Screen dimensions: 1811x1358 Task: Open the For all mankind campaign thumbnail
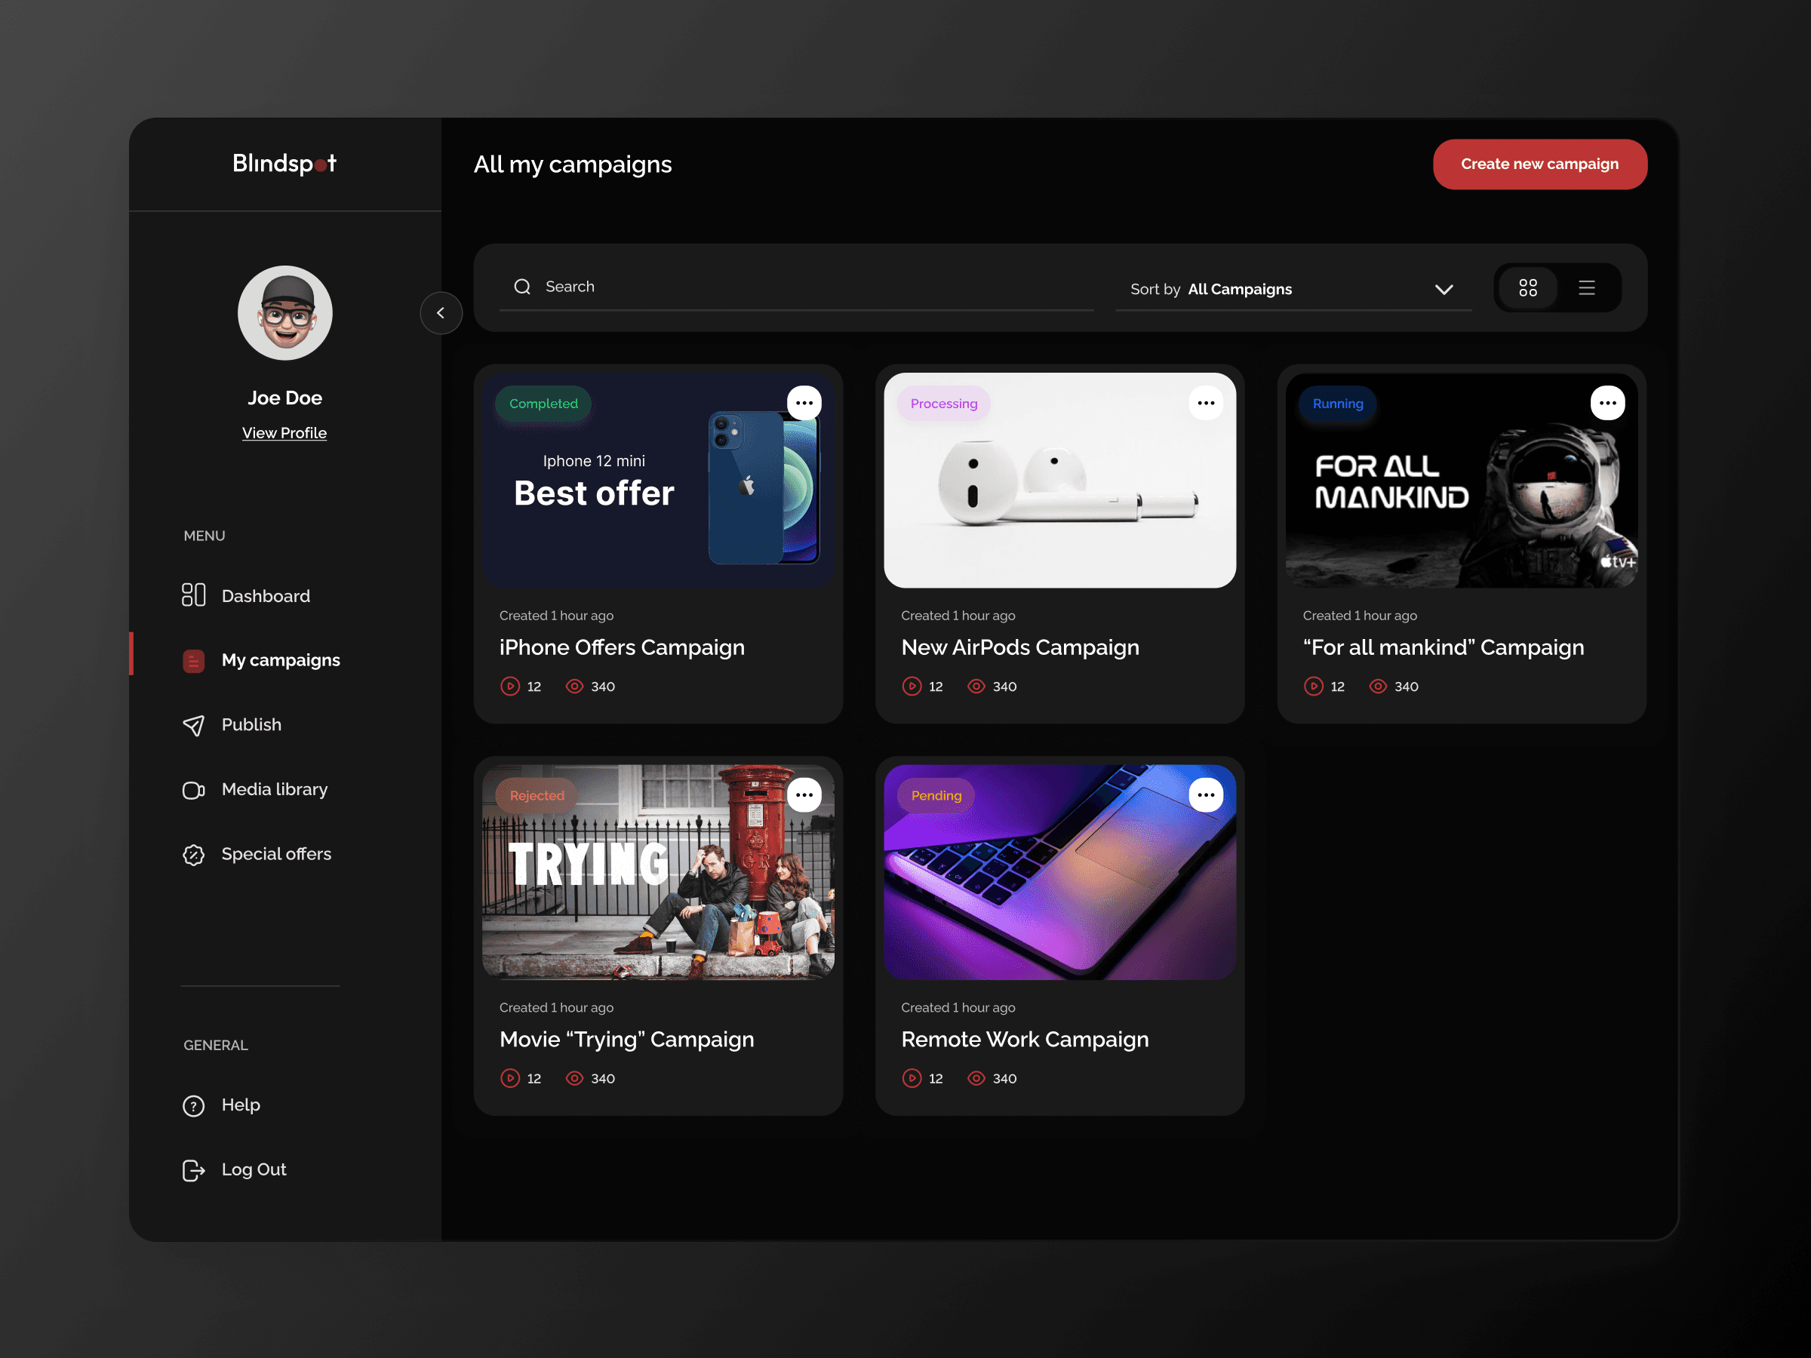tap(1461, 491)
